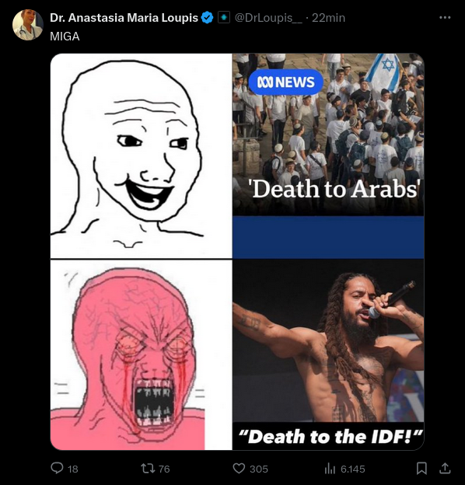Open the @DrLoupis__ handle link
The width and height of the screenshot is (465, 485).
coord(268,18)
